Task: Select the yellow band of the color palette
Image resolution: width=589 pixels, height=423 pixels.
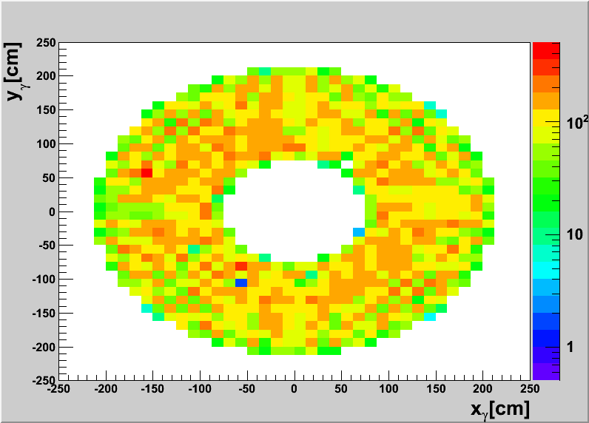Action: point(546,118)
